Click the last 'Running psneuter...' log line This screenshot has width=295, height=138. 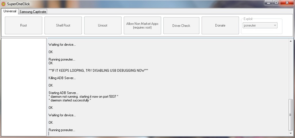[x=62, y=130]
